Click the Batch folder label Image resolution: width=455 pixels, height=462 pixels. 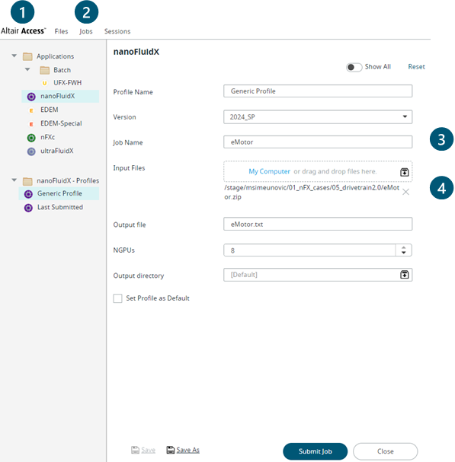tap(62, 70)
